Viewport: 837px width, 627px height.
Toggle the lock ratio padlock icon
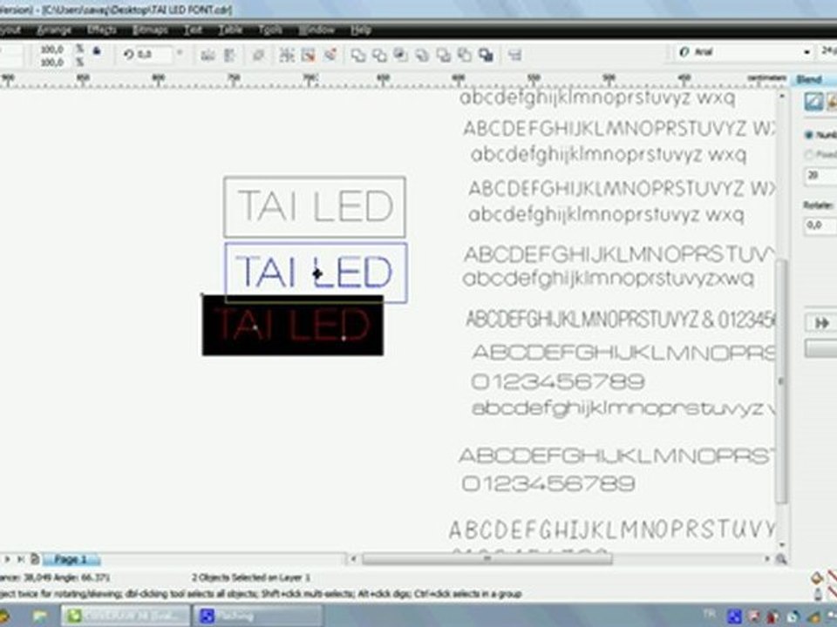pos(97,51)
